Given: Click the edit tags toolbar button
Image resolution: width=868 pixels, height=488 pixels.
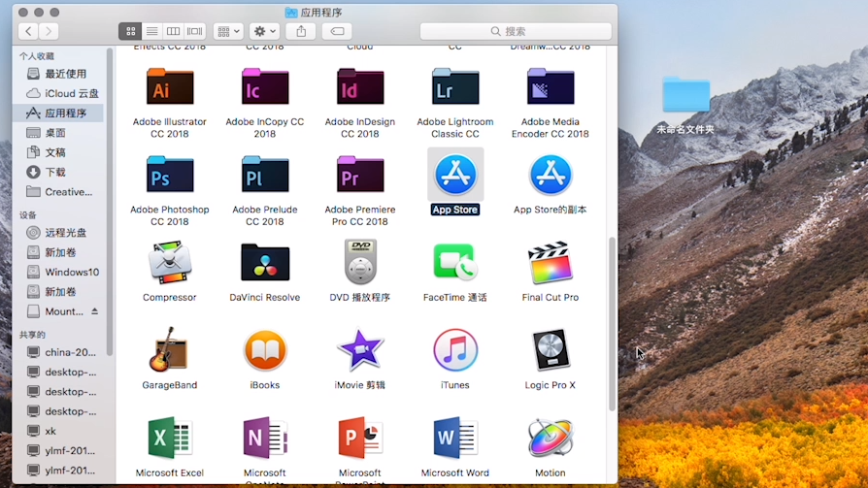Looking at the screenshot, I should click(337, 32).
